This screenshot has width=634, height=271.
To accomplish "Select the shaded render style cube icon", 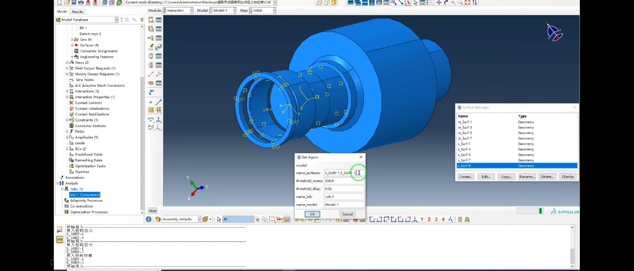I will point(334,3).
